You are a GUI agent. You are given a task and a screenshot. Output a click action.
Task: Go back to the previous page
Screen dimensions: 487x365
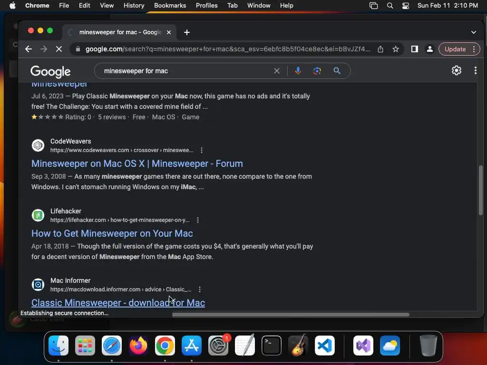pyautogui.click(x=28, y=49)
